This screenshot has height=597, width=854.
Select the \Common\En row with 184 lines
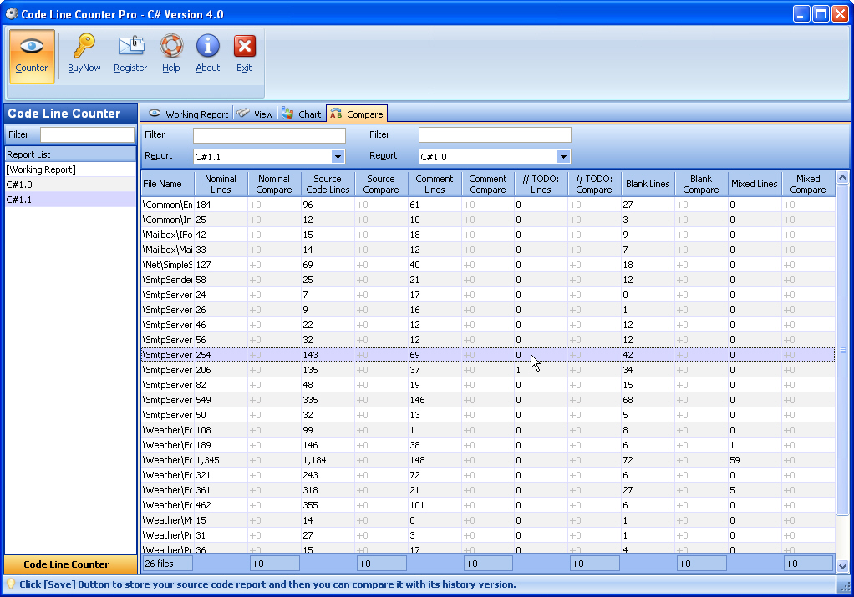point(488,205)
